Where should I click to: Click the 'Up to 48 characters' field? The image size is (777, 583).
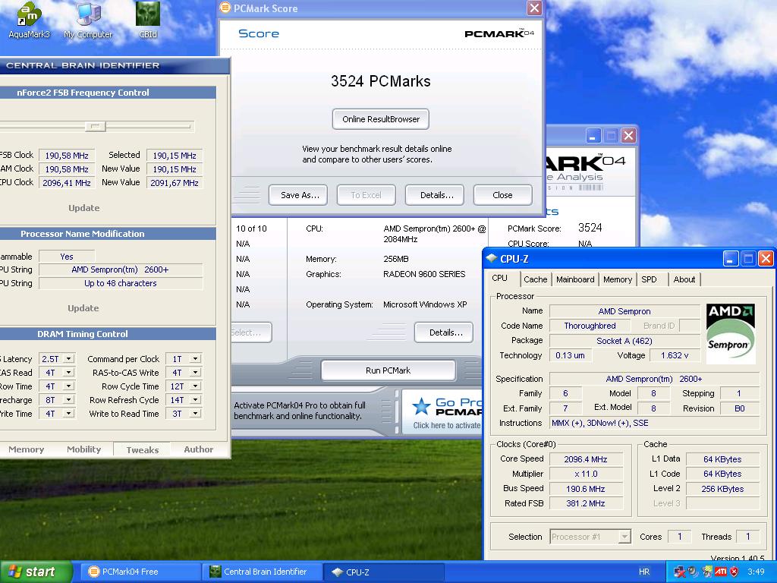tap(121, 283)
